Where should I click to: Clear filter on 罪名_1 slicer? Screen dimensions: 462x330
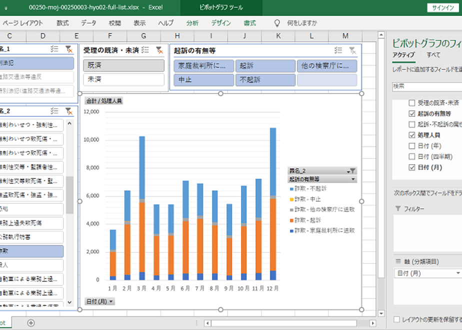click(x=69, y=49)
